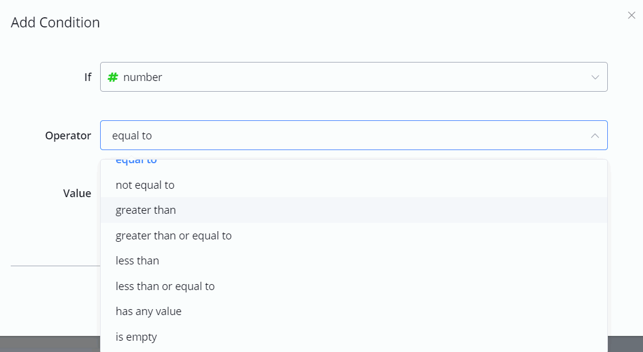Click the 'Add Condition' dialog title

point(55,23)
